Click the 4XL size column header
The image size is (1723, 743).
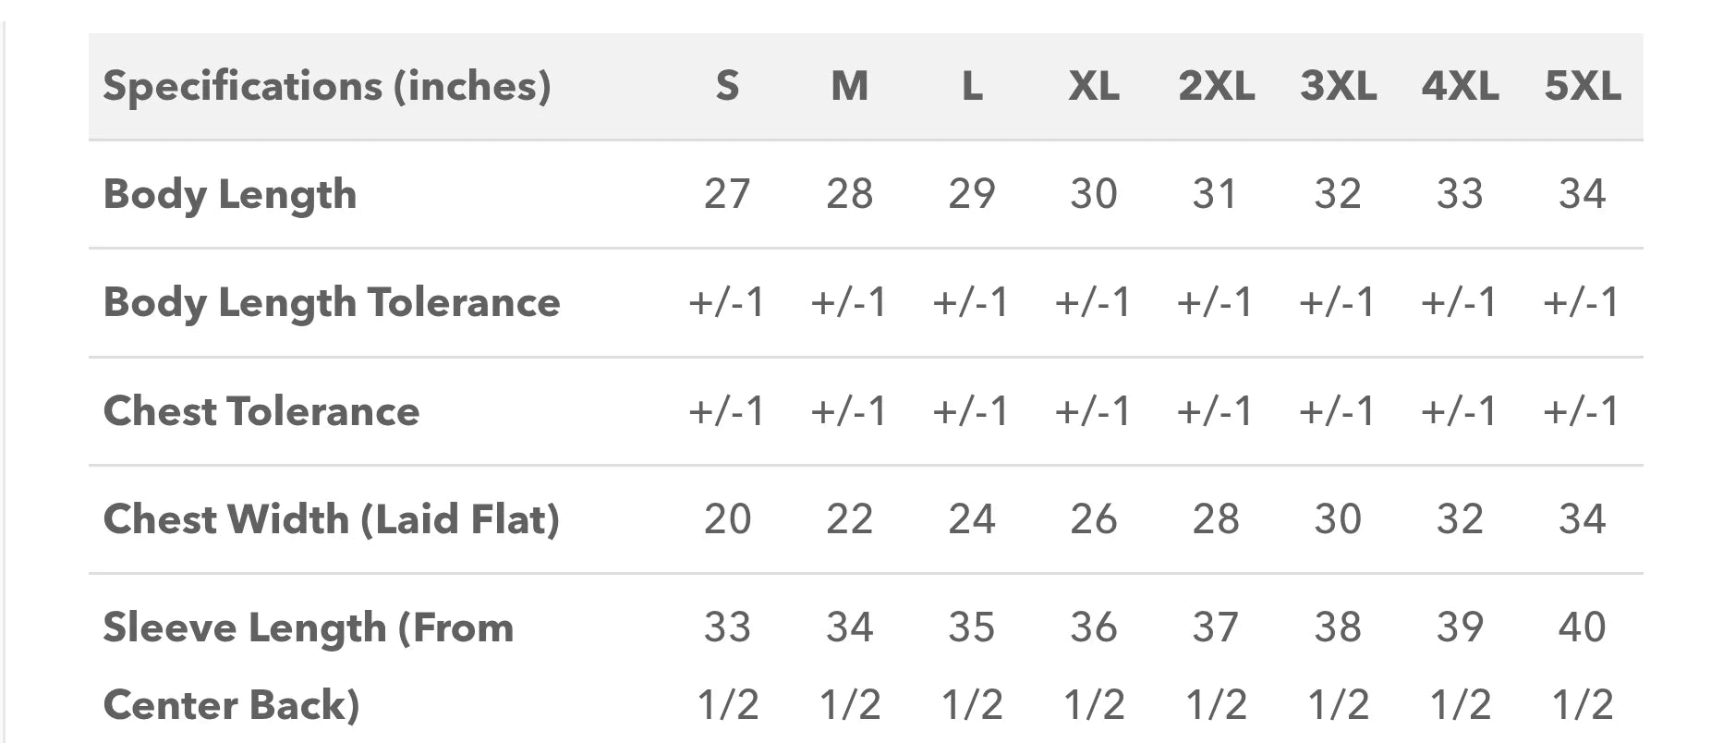click(1460, 86)
